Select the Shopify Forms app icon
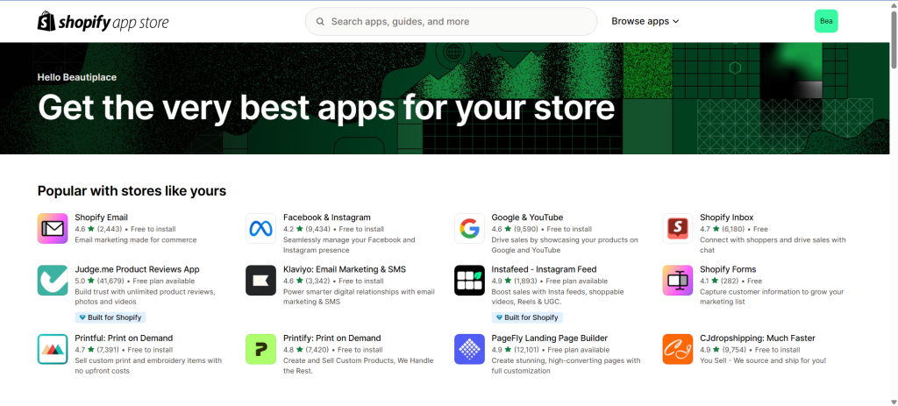The image size is (898, 406). tap(677, 280)
